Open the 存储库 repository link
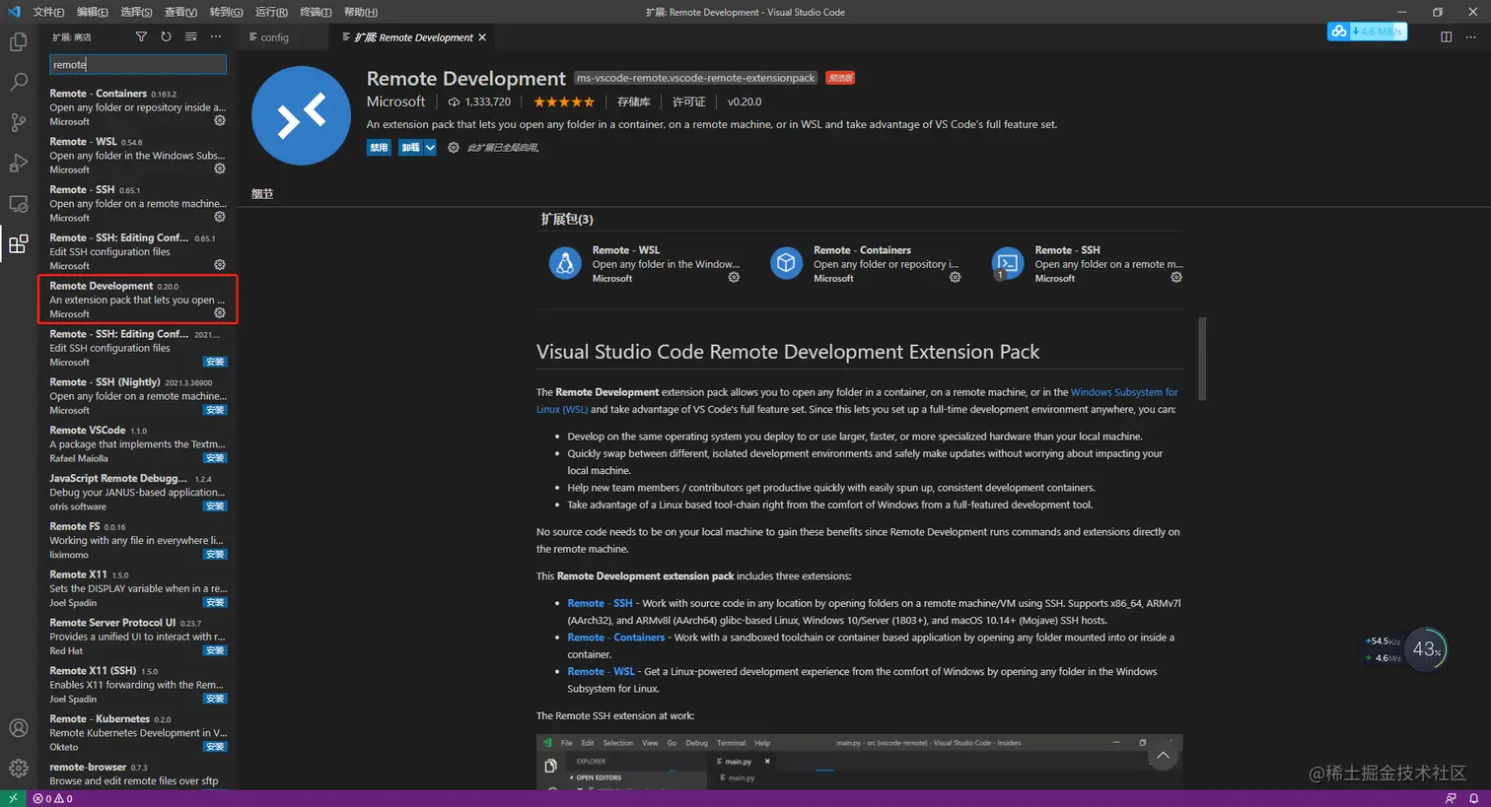The height and width of the screenshot is (807, 1491). 634,101
